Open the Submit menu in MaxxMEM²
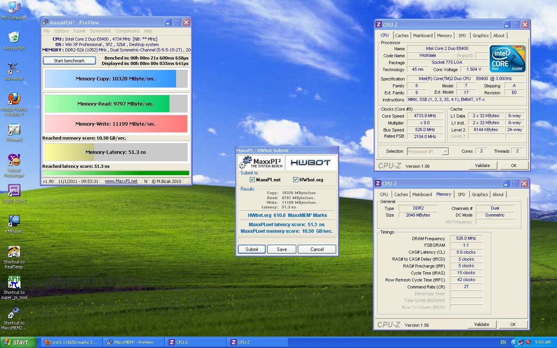 coord(79,31)
